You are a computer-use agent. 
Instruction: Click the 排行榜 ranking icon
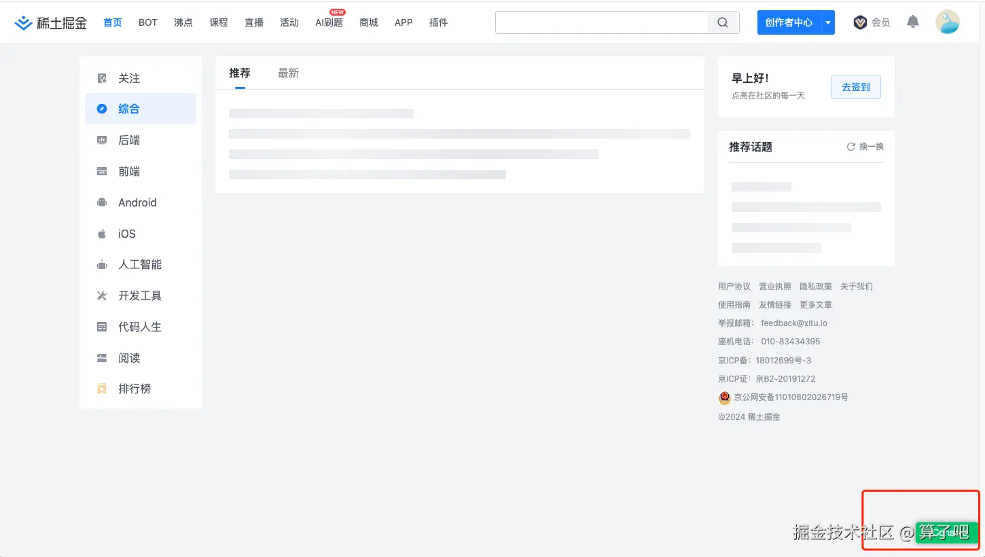pos(102,389)
